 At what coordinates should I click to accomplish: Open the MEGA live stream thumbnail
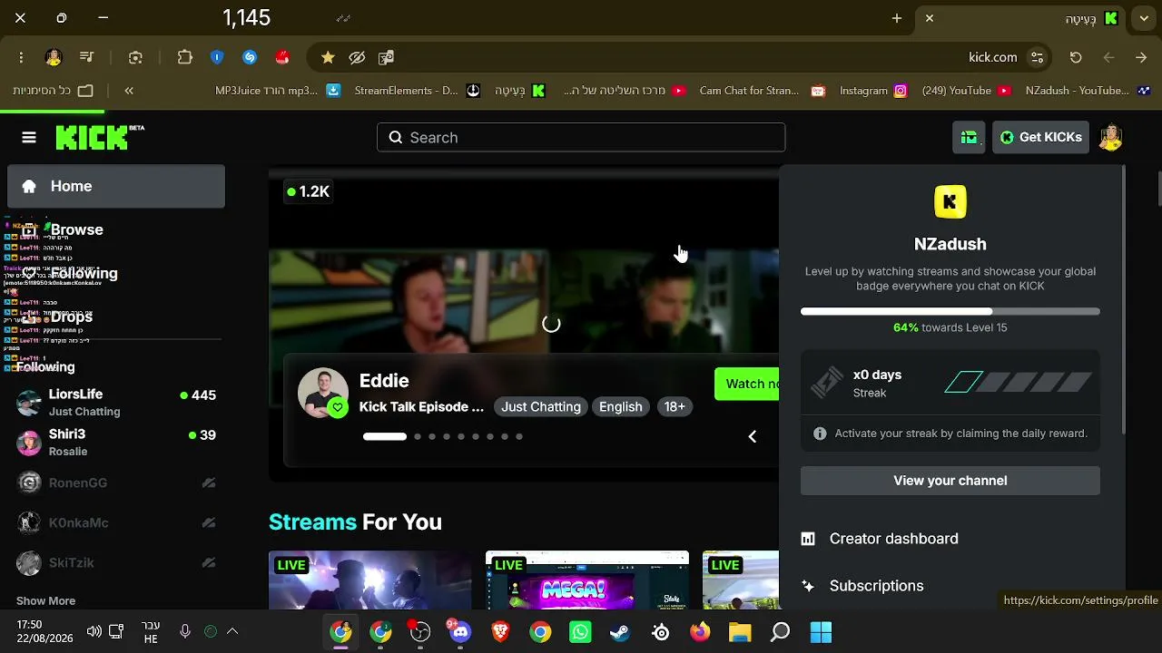[x=587, y=580]
